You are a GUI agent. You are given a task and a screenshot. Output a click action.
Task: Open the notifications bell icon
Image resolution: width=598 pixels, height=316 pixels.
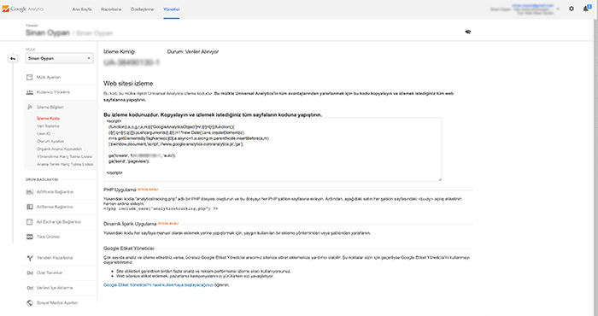click(x=586, y=9)
